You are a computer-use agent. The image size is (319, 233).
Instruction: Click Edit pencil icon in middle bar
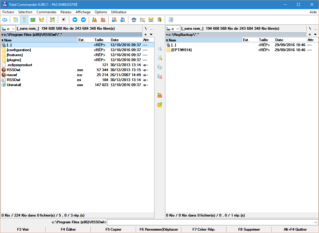tap(160, 58)
